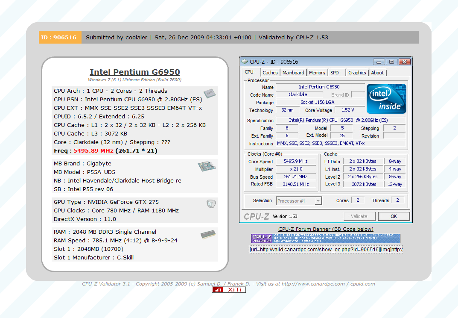Open the About tab
Image resolution: width=458 pixels, height=318 pixels.
pos(377,73)
